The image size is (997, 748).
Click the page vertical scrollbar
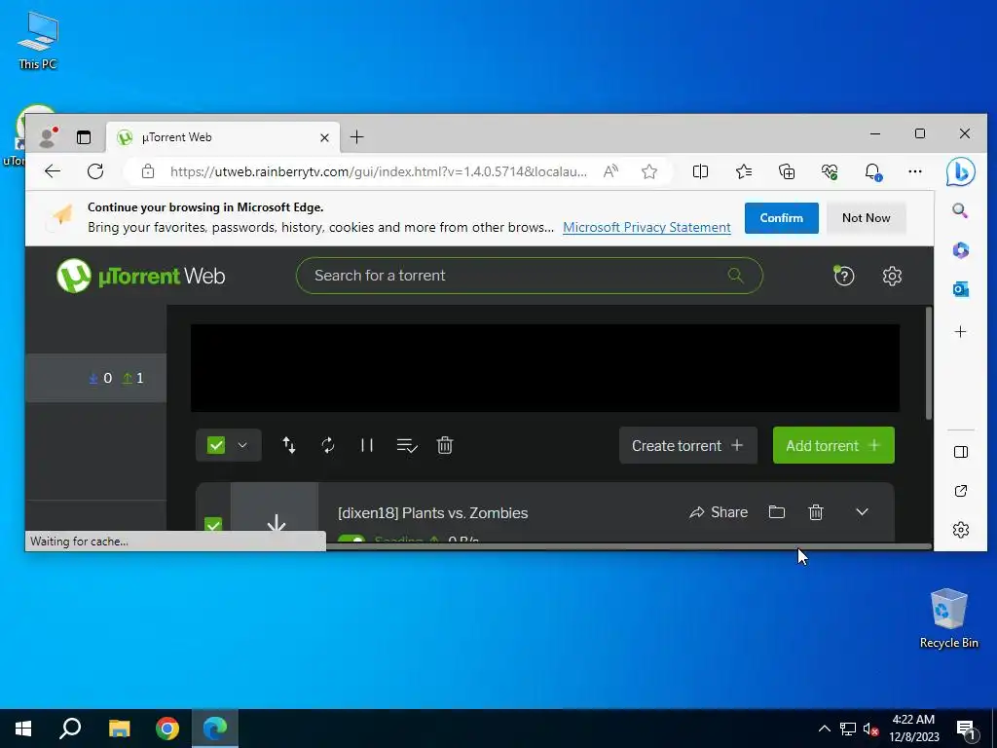pos(928,363)
